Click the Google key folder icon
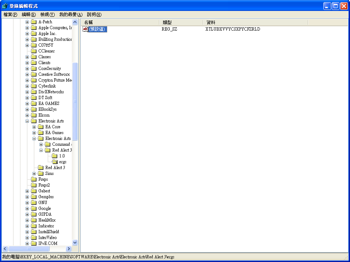The height and width of the screenshot is (262, 350). click(34, 208)
